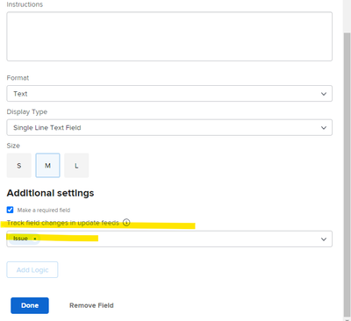Click the Add Logic button
This screenshot has height=321, width=351.
pyautogui.click(x=32, y=270)
